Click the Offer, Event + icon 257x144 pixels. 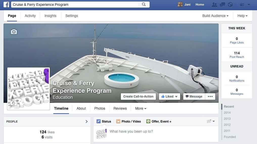pyautogui.click(x=148, y=121)
